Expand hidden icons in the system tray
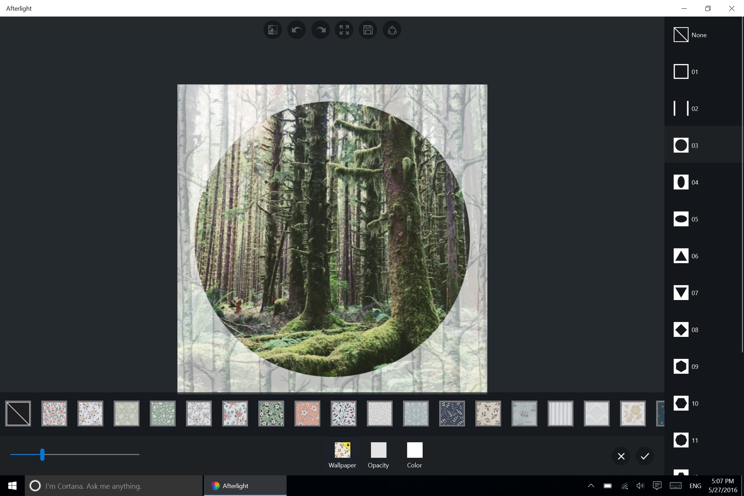Viewport: 744px width, 496px height. coord(590,486)
